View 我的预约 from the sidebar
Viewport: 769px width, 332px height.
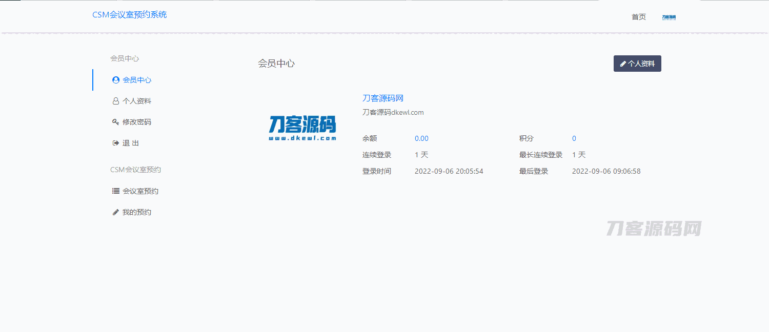[x=137, y=212]
